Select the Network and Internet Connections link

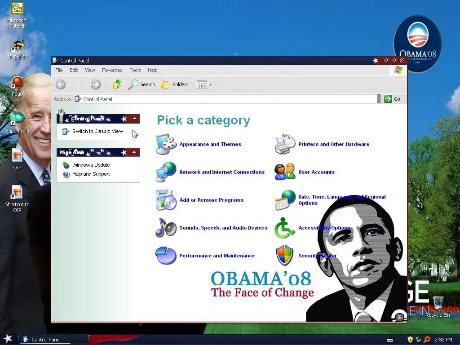[222, 172]
